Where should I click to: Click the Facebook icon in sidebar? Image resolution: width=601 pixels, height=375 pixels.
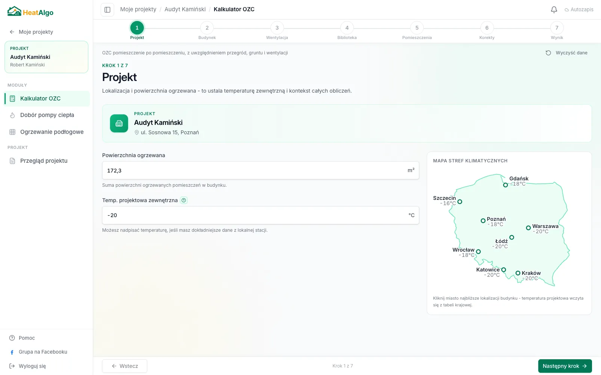click(x=12, y=352)
